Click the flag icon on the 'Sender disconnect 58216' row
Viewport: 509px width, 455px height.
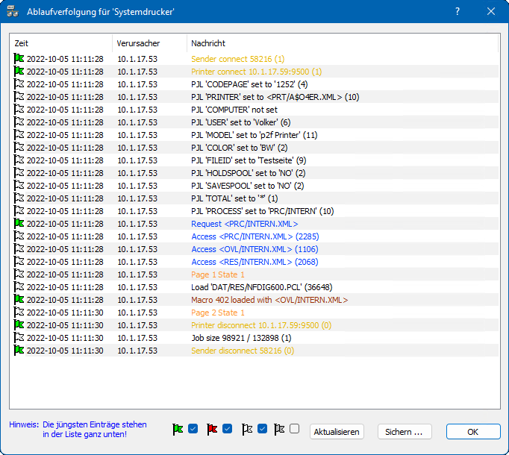(19, 351)
